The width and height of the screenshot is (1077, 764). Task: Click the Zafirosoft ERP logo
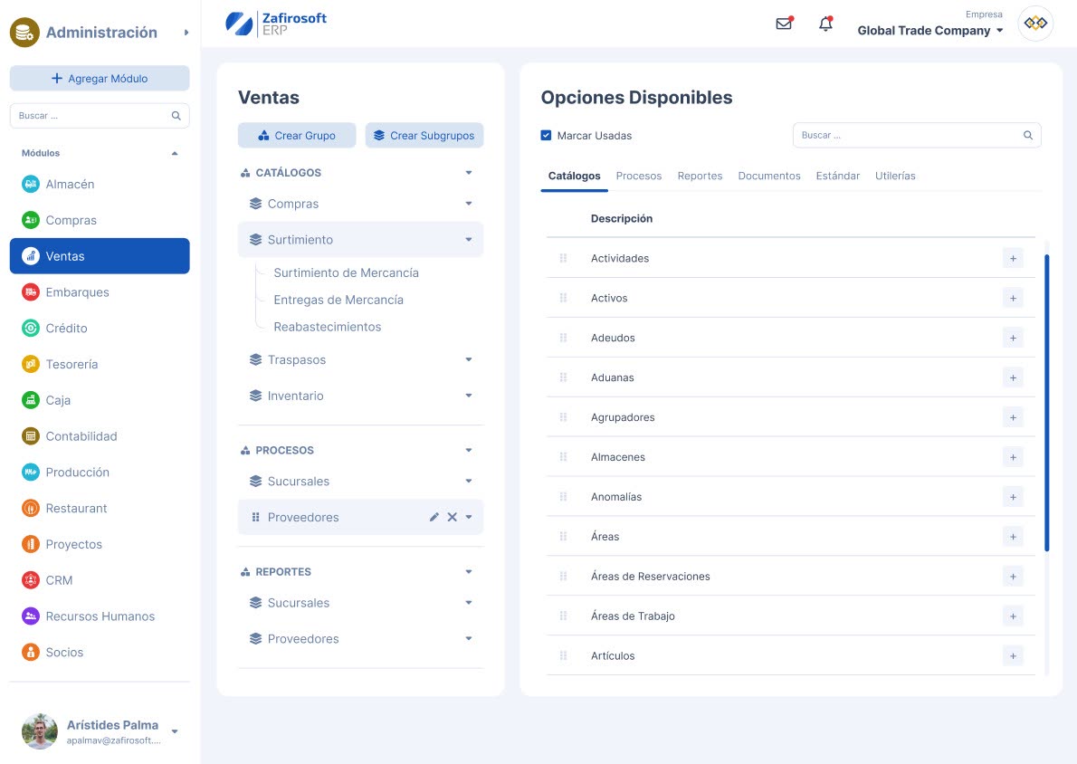click(x=276, y=24)
